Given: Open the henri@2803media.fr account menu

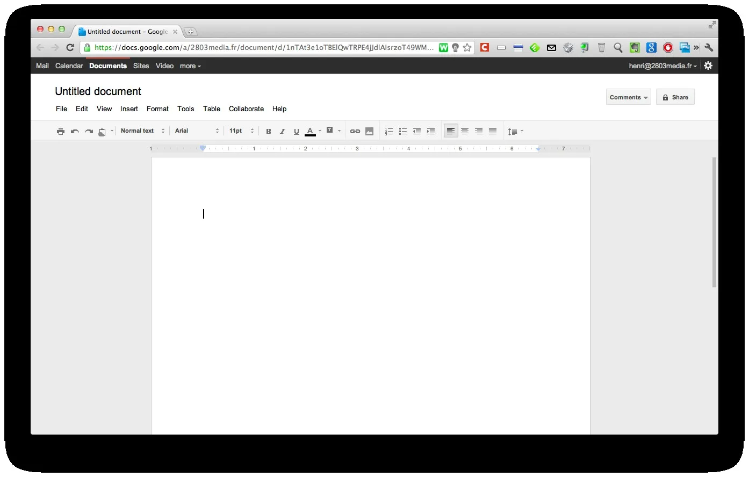Looking at the screenshot, I should click(663, 66).
